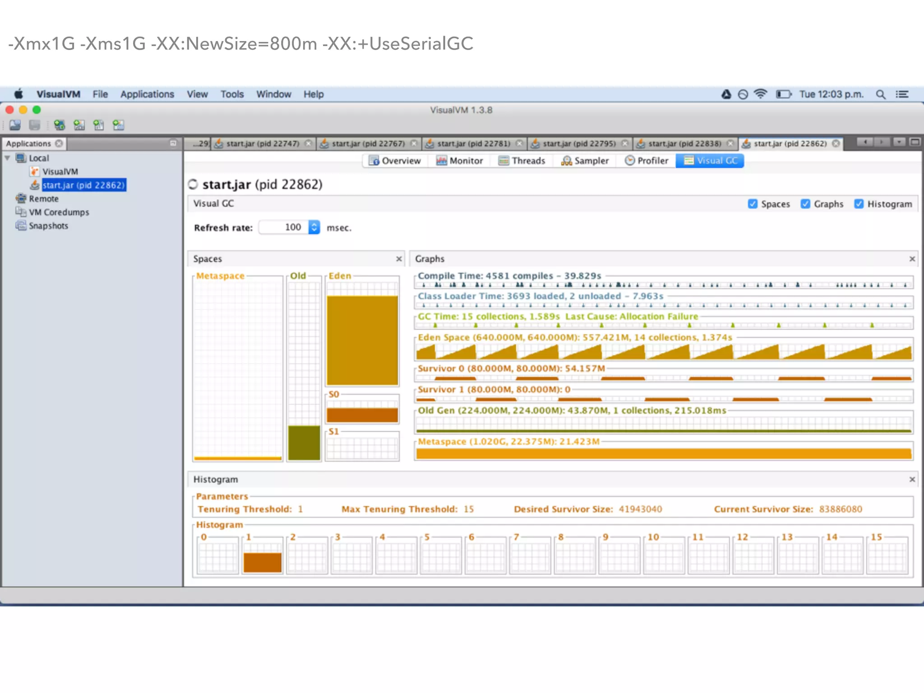Open the View menu
Image resolution: width=924 pixels, height=693 pixels.
click(x=197, y=94)
